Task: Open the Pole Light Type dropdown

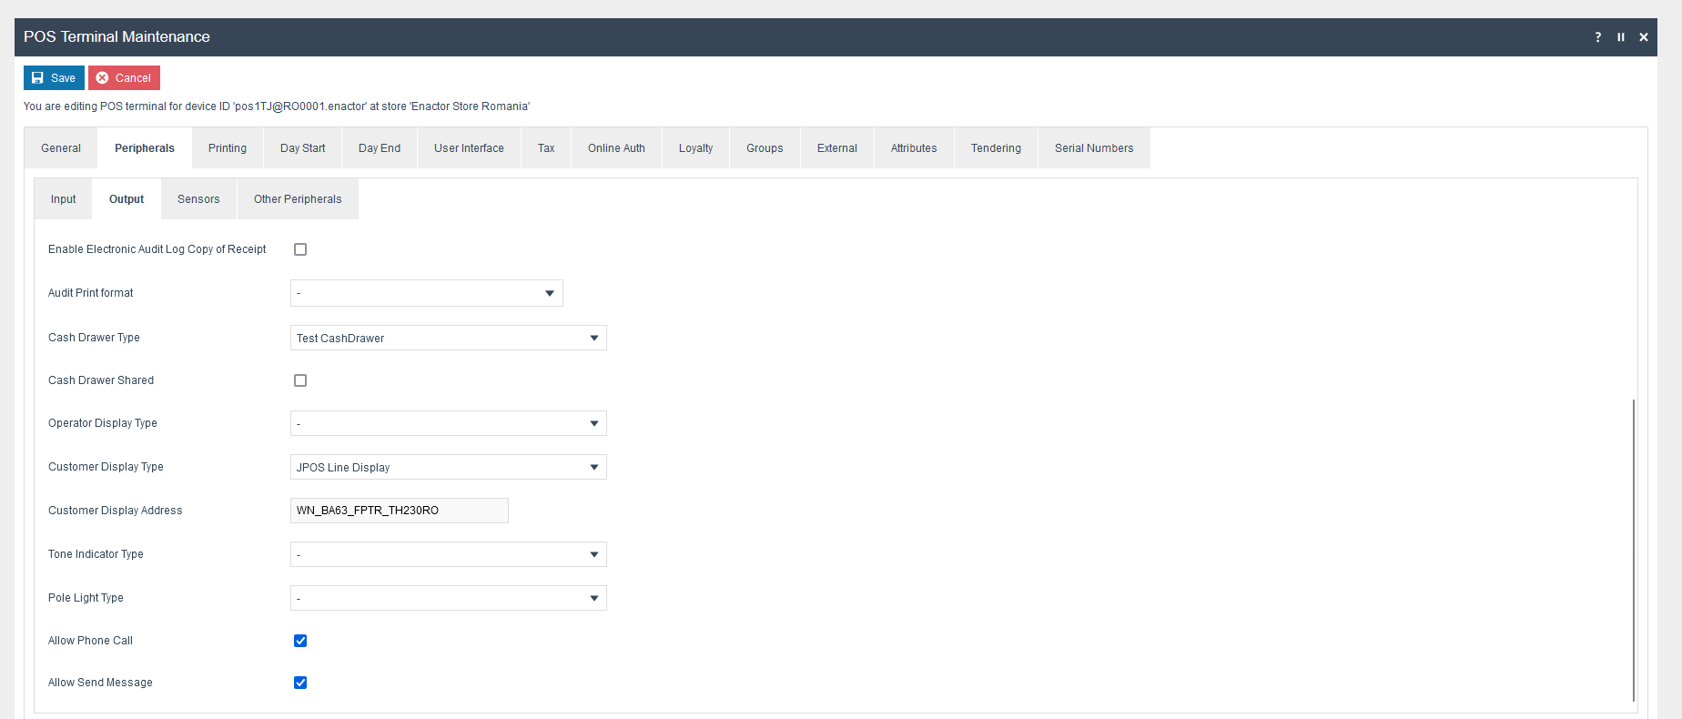Action: coord(448,598)
